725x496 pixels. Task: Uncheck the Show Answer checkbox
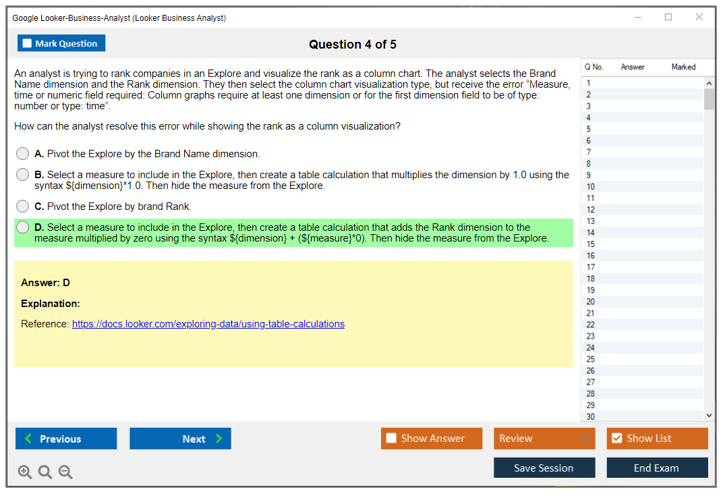(x=392, y=439)
